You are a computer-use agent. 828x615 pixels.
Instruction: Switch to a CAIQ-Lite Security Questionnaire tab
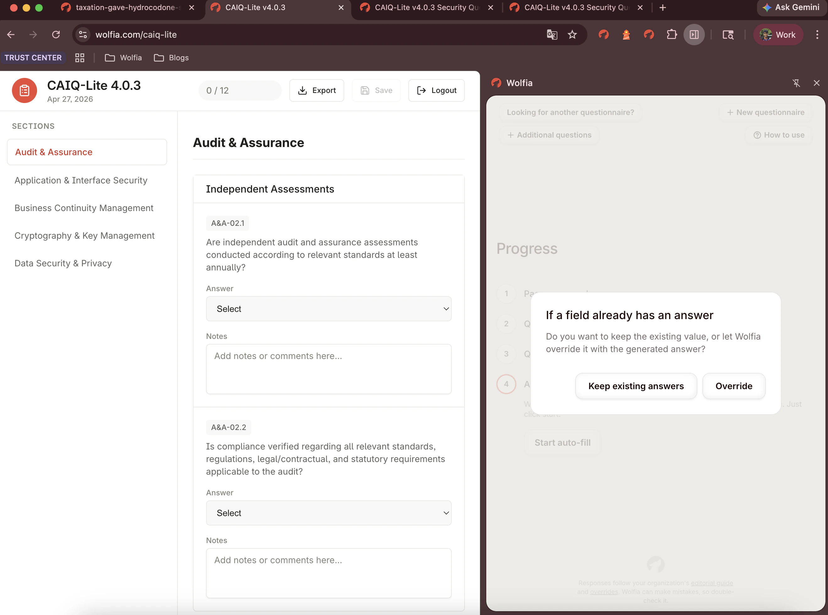click(424, 8)
